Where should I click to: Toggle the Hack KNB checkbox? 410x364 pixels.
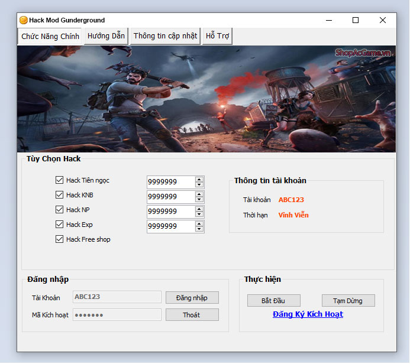point(59,195)
